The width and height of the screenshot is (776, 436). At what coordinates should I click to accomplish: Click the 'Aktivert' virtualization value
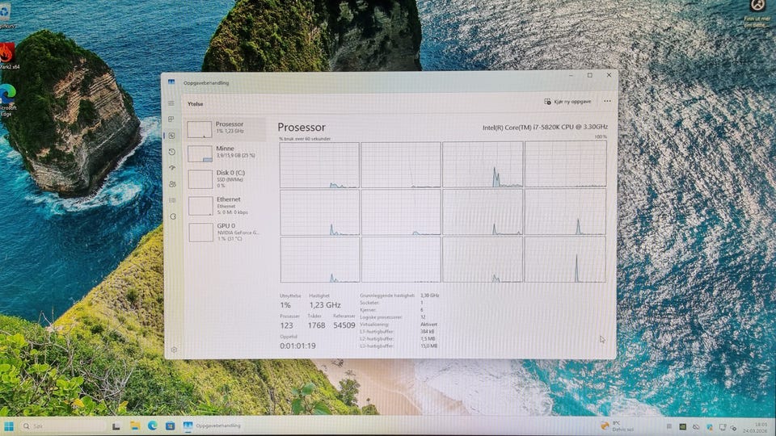point(428,325)
